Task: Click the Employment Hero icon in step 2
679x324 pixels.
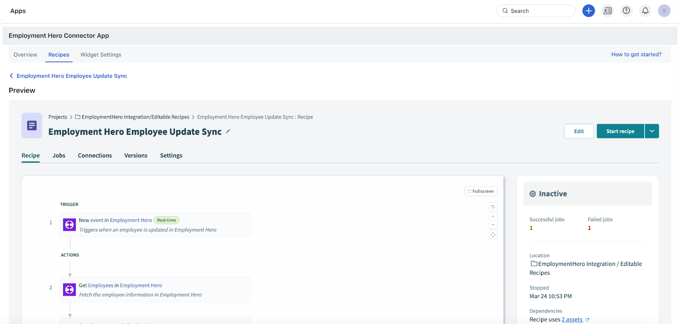Action: tap(69, 290)
